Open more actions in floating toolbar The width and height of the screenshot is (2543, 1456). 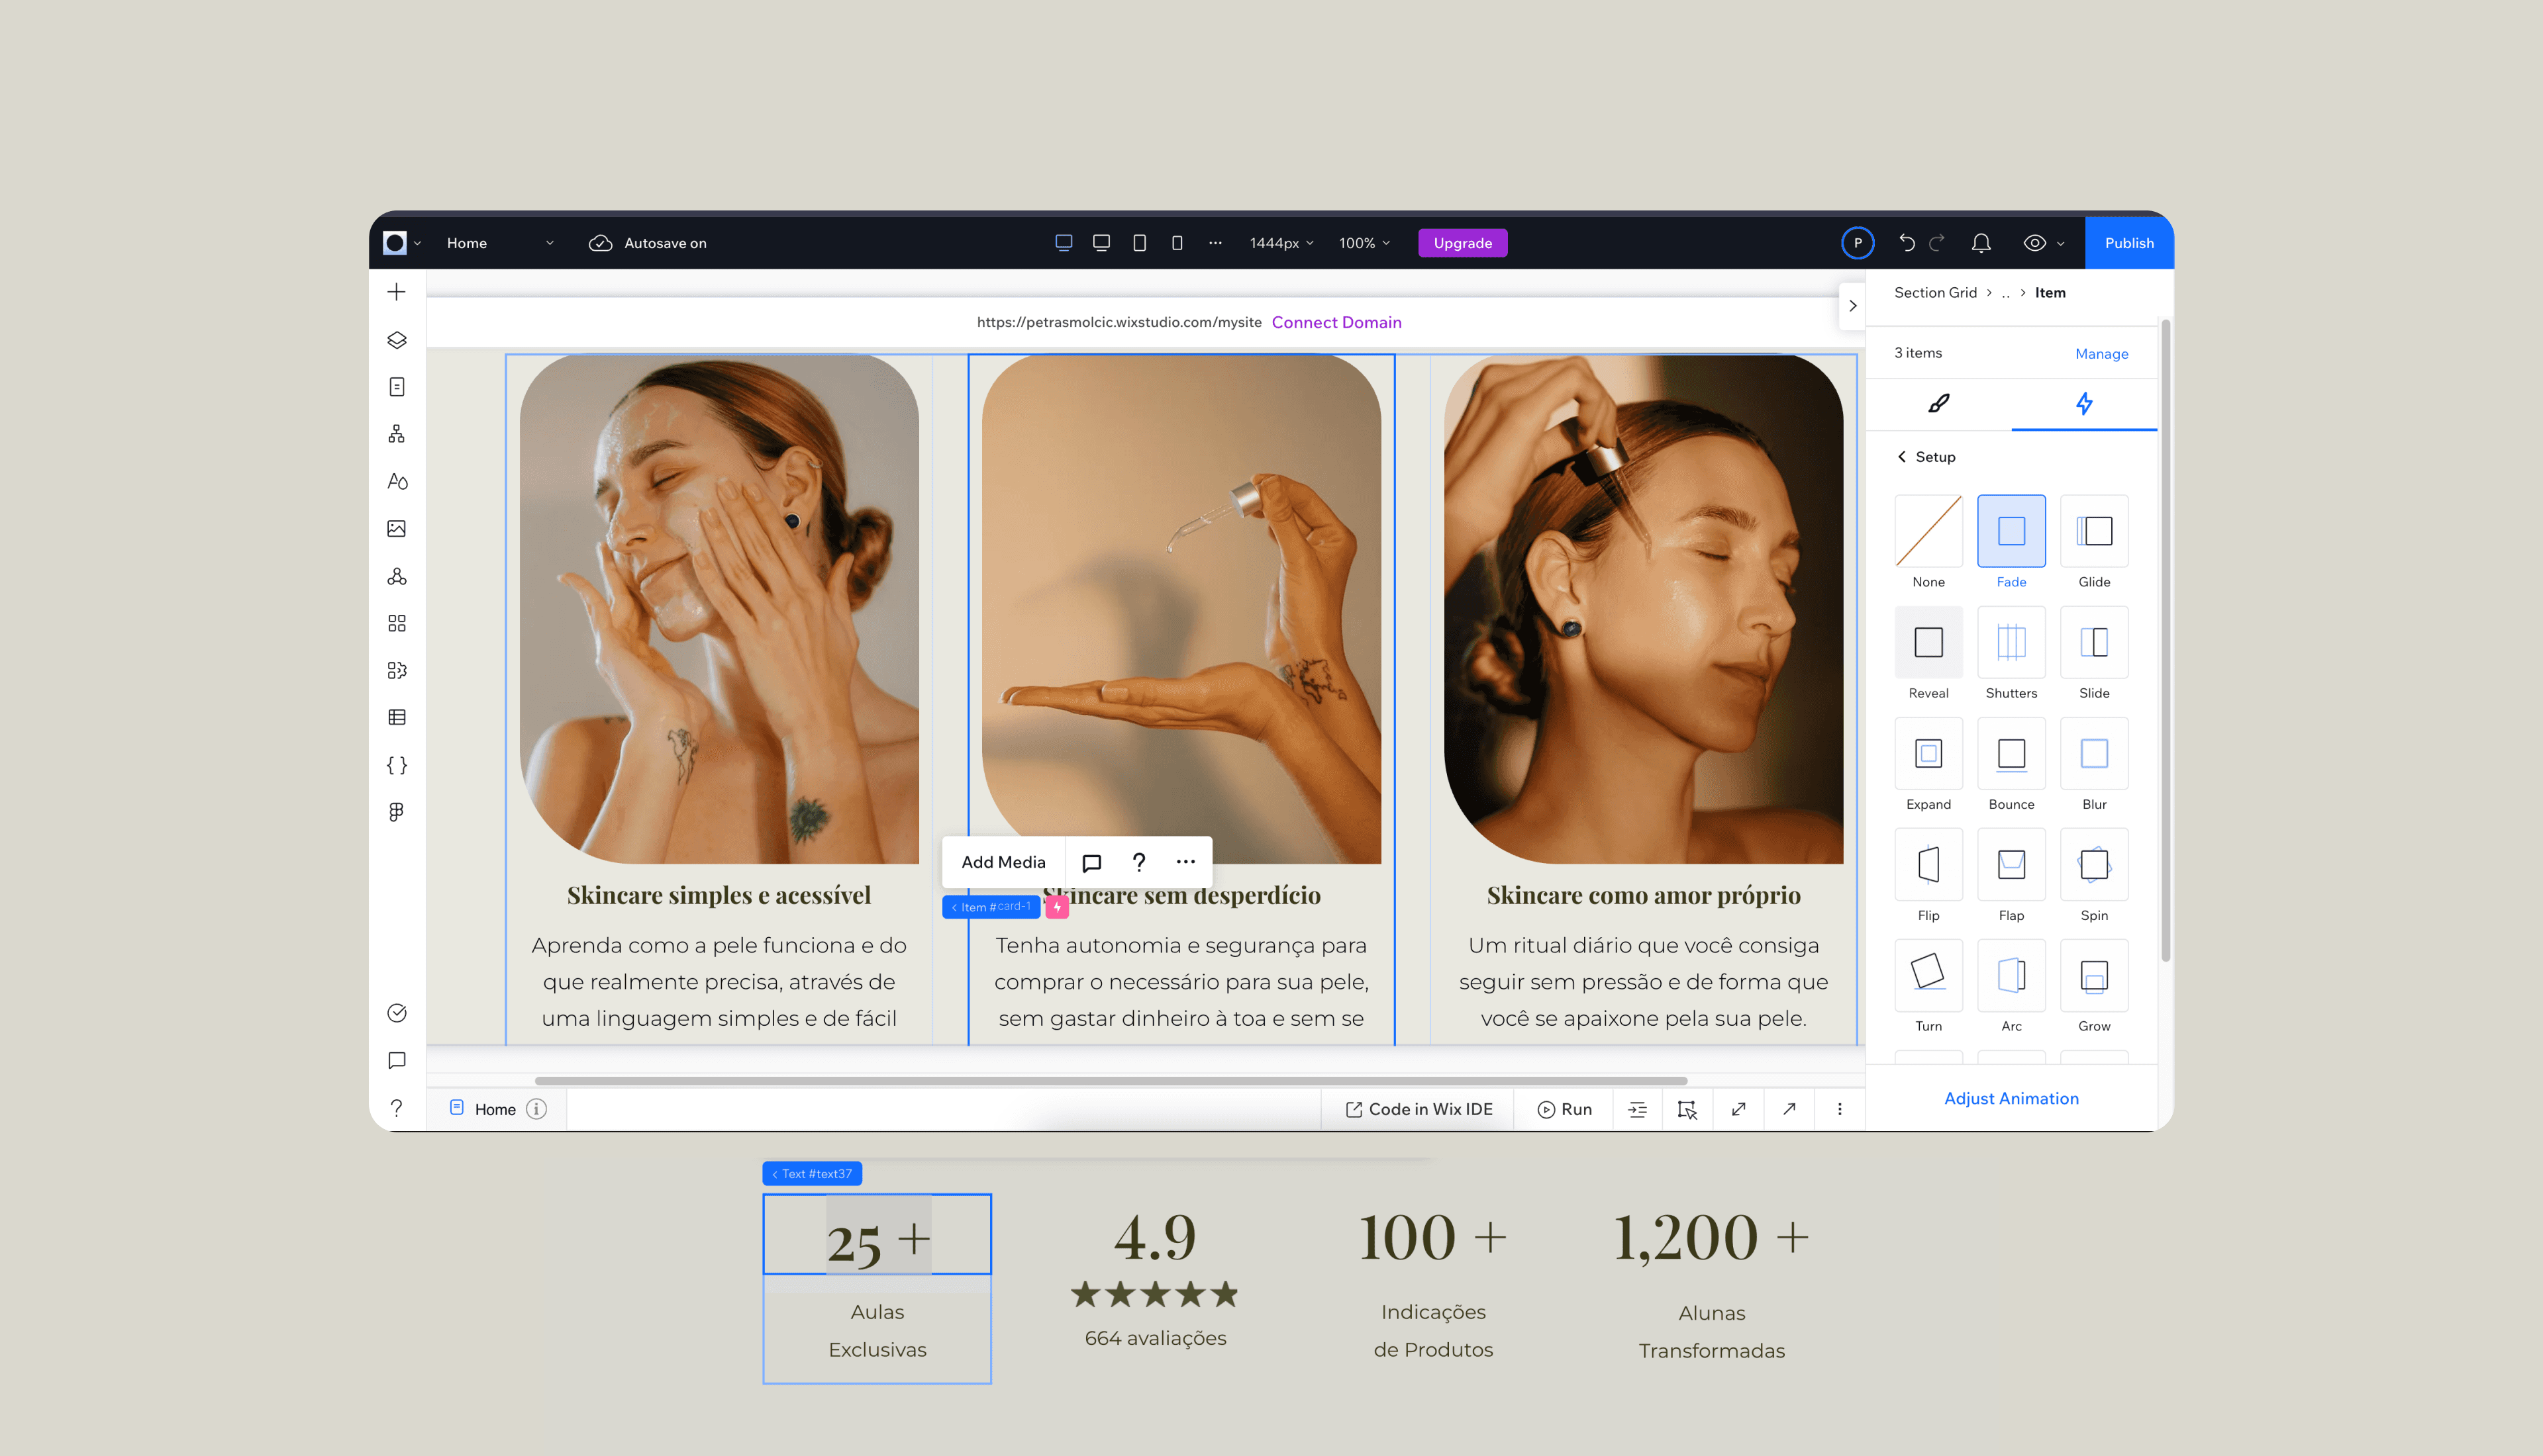click(1185, 862)
